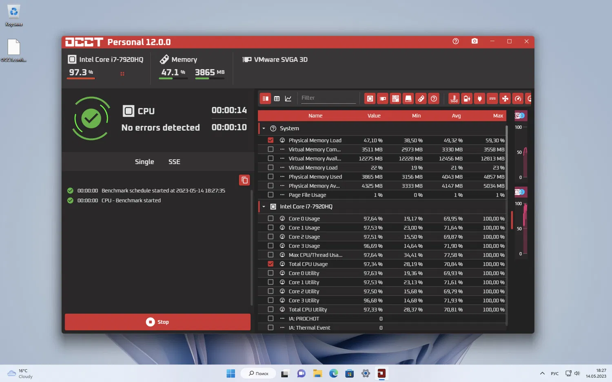
Task: Filter sensors by motherboard icon
Action: pos(395,98)
